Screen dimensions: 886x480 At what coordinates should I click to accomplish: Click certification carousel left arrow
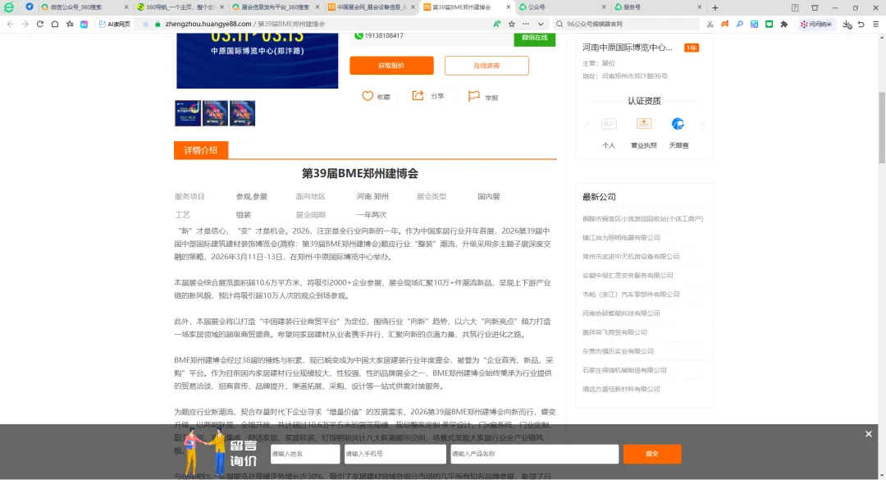[586, 126]
